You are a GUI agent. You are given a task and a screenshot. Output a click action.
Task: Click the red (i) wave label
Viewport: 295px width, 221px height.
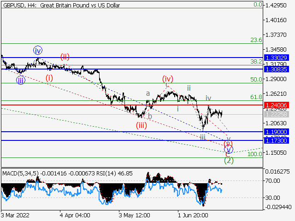tap(49, 78)
